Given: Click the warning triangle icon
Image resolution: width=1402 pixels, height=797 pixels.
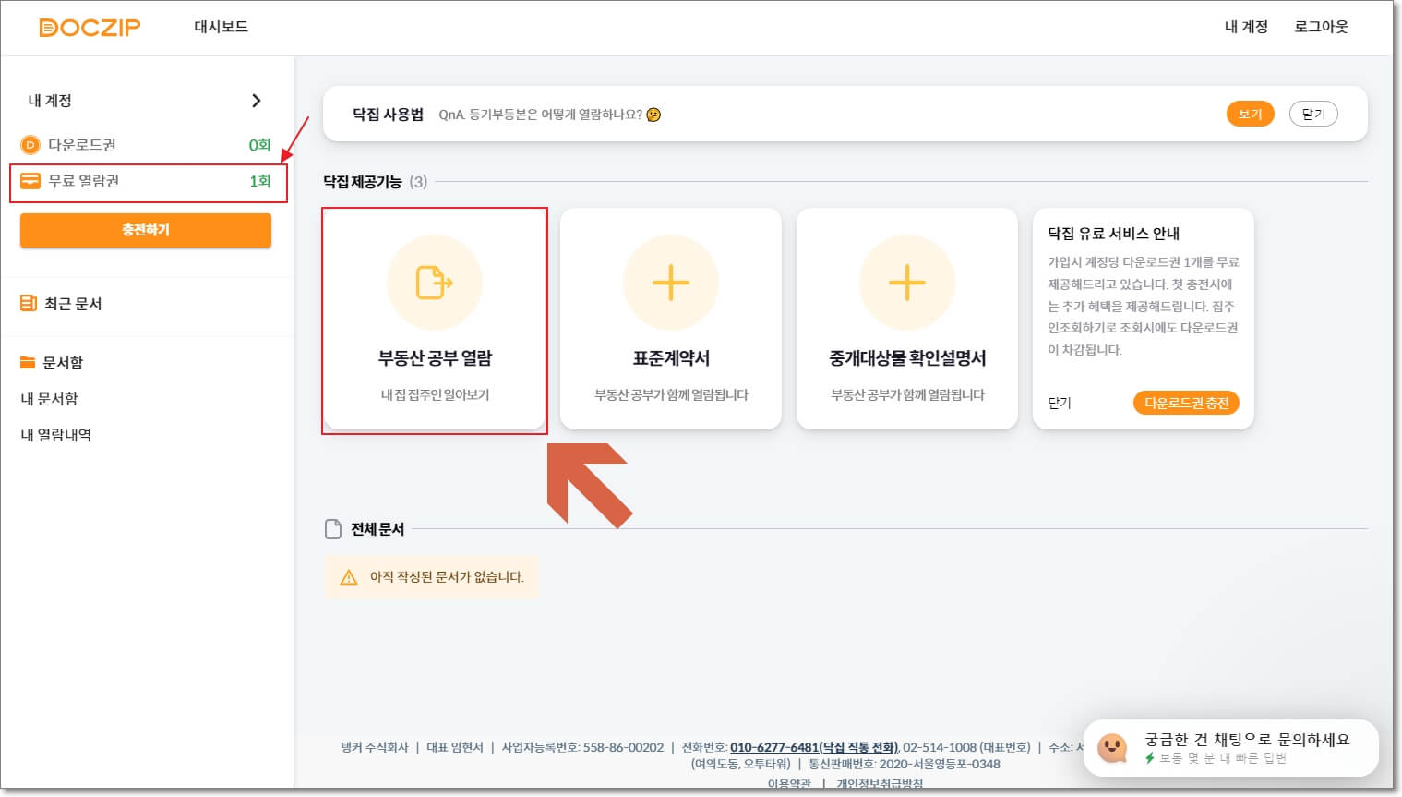Looking at the screenshot, I should tap(349, 577).
